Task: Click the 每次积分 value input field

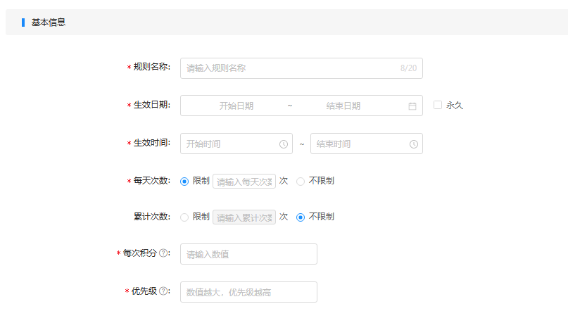Action: [248, 254]
